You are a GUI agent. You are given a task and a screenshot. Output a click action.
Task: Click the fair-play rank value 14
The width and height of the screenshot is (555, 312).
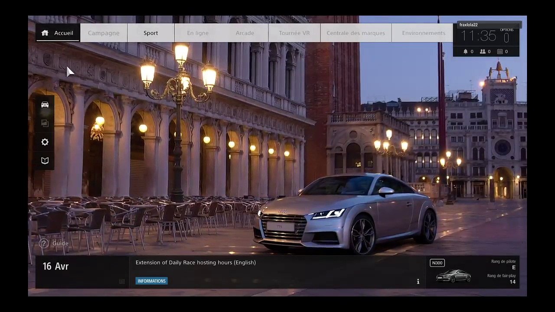point(513,282)
